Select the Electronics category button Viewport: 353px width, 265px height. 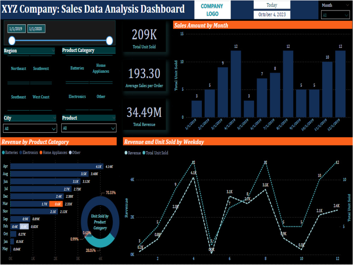[x=77, y=96]
